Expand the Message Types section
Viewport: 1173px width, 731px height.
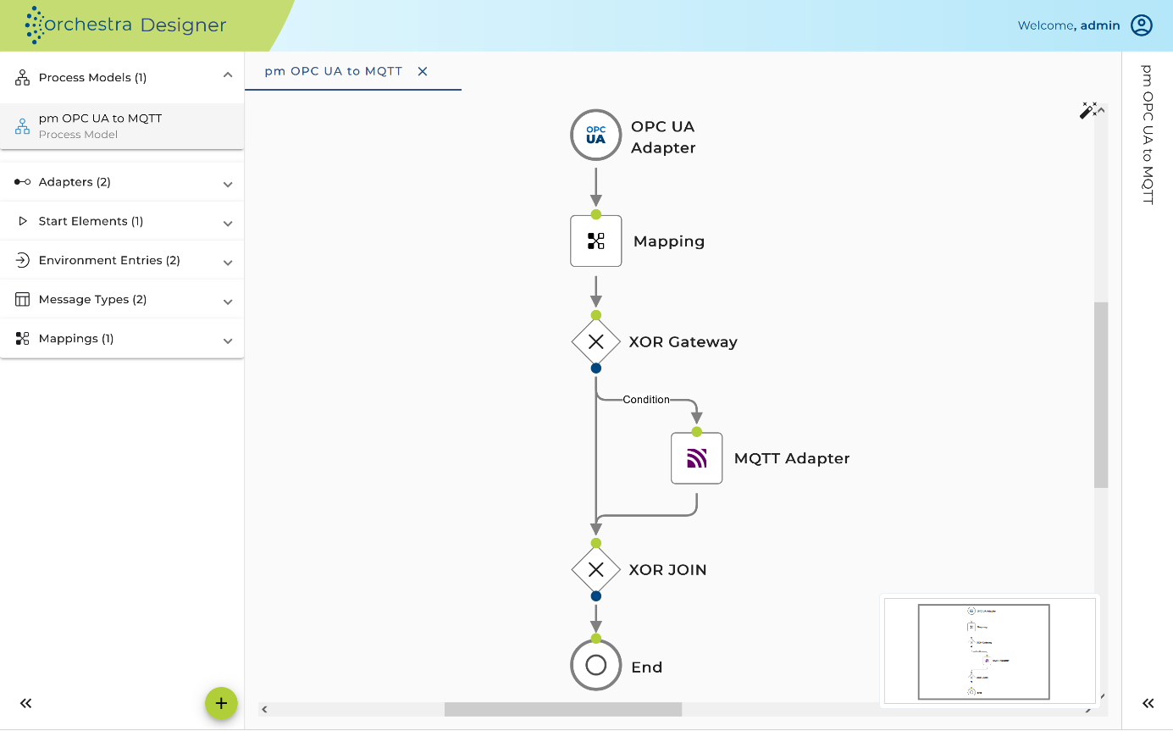(x=228, y=302)
